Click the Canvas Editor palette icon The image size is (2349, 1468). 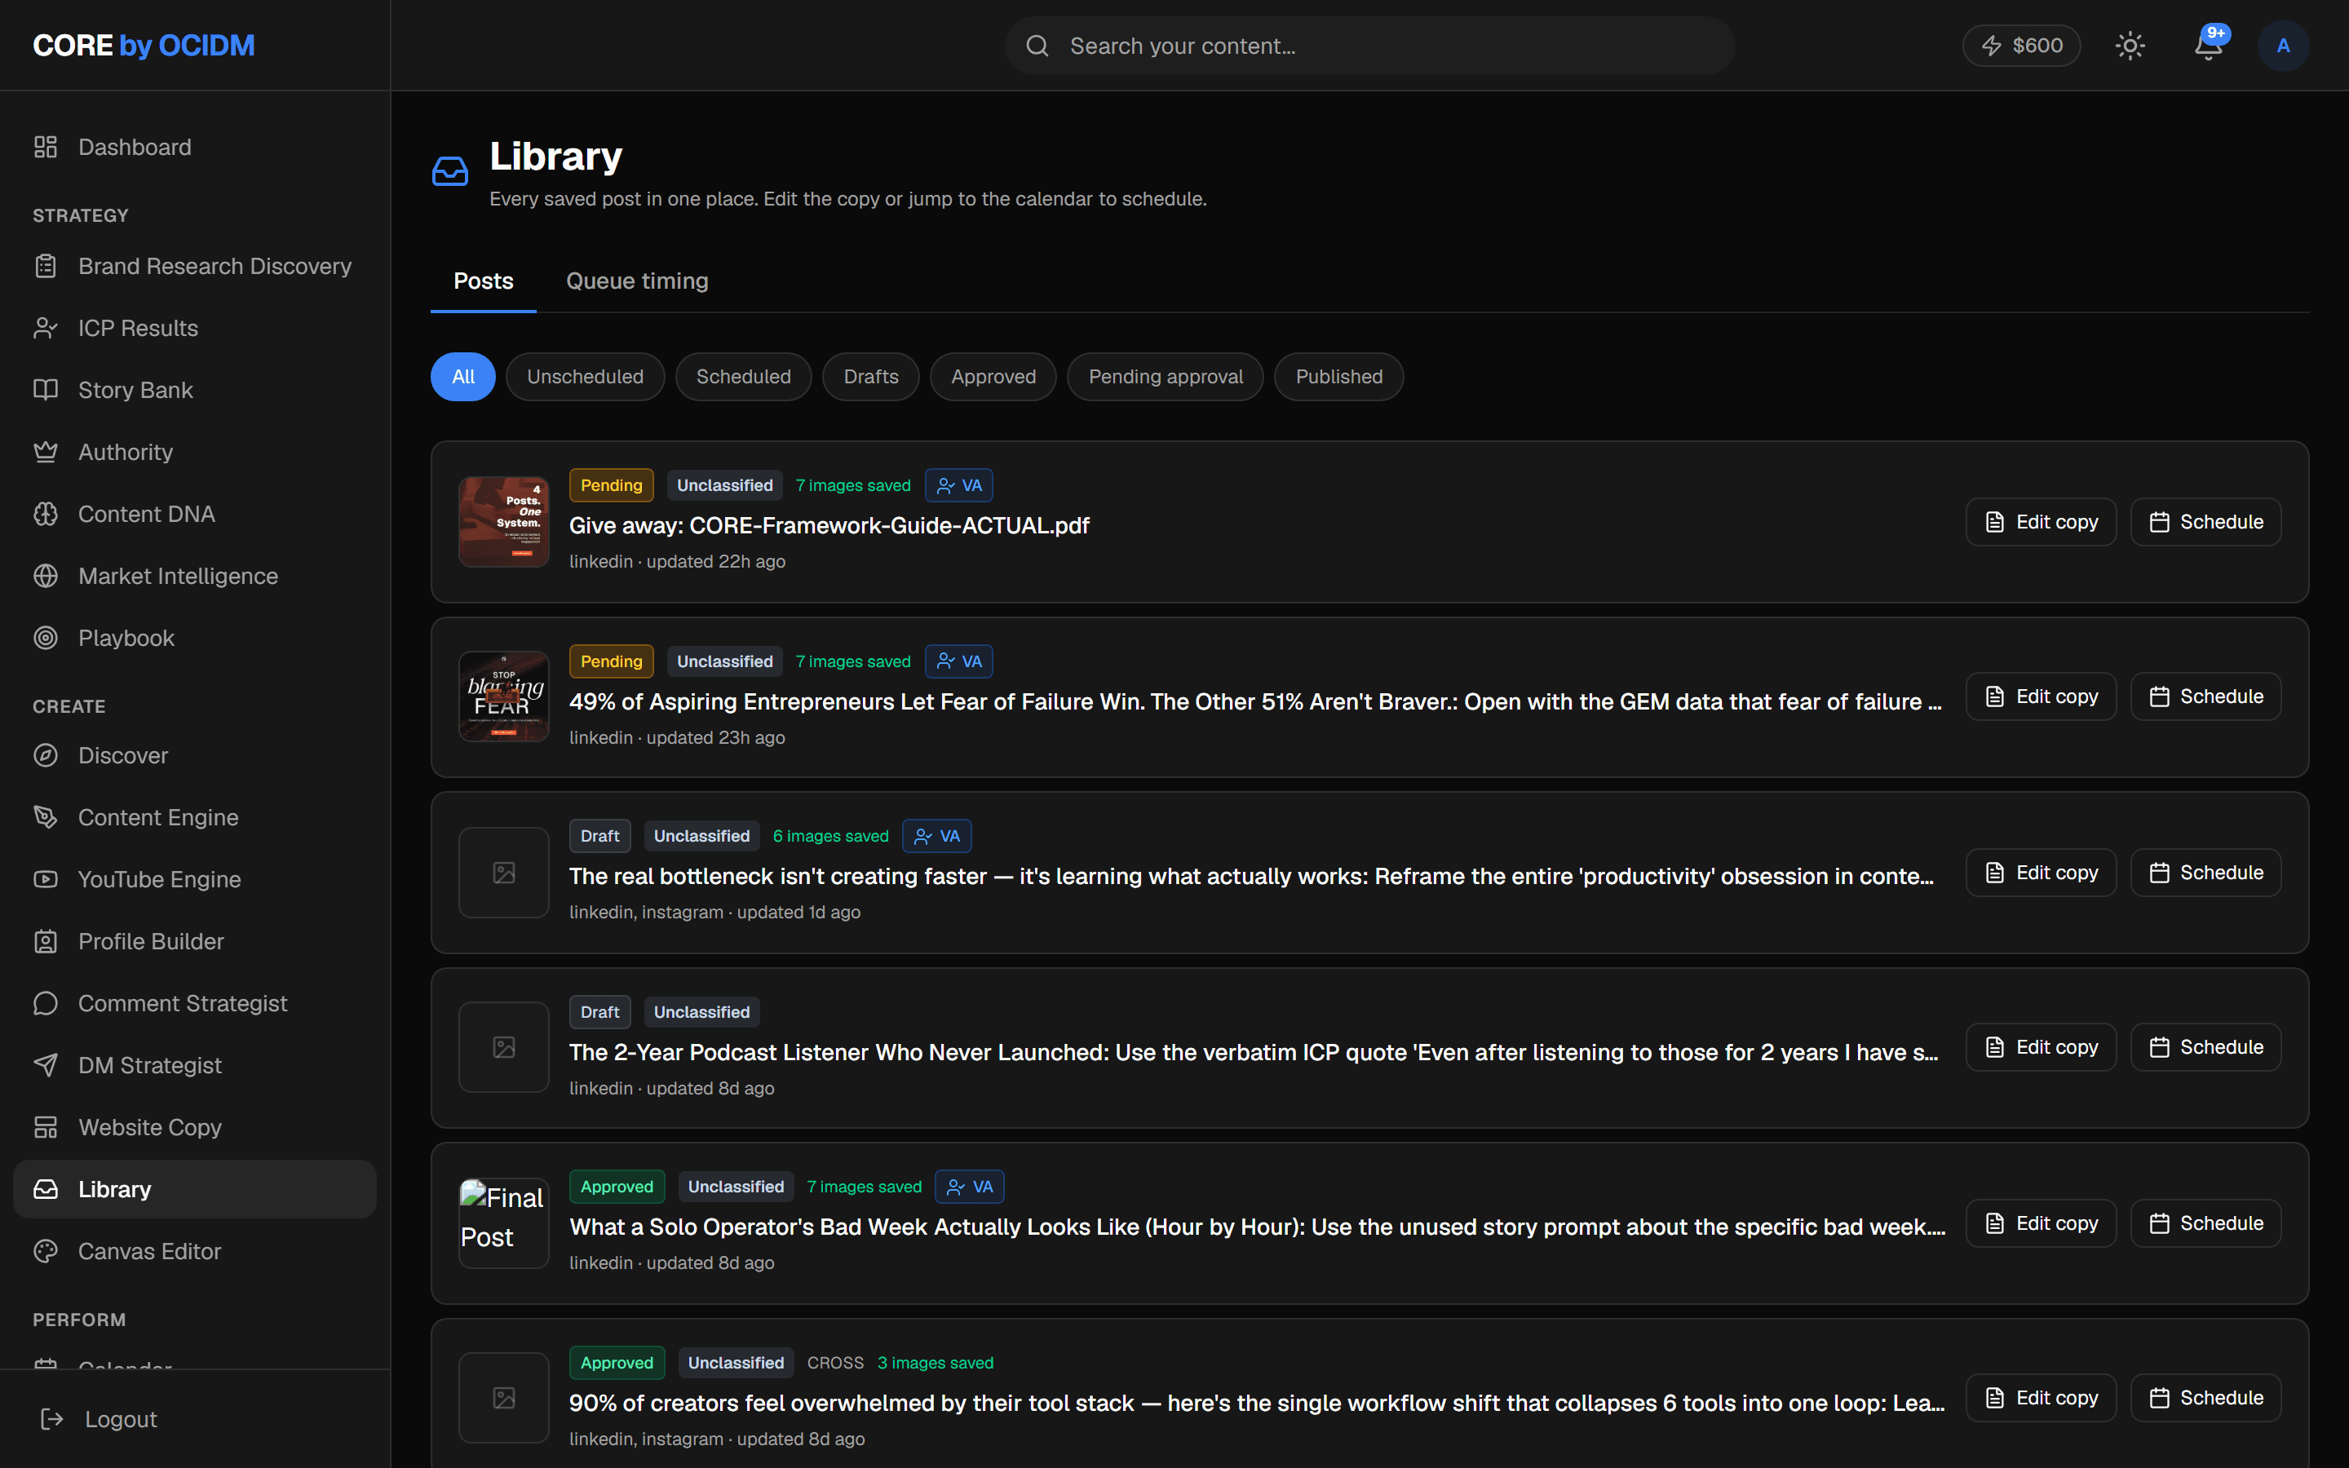pyautogui.click(x=46, y=1252)
